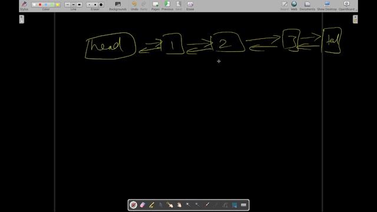377x212 pixels.
Task: Add a new page with Pages
Action: pos(156,5)
